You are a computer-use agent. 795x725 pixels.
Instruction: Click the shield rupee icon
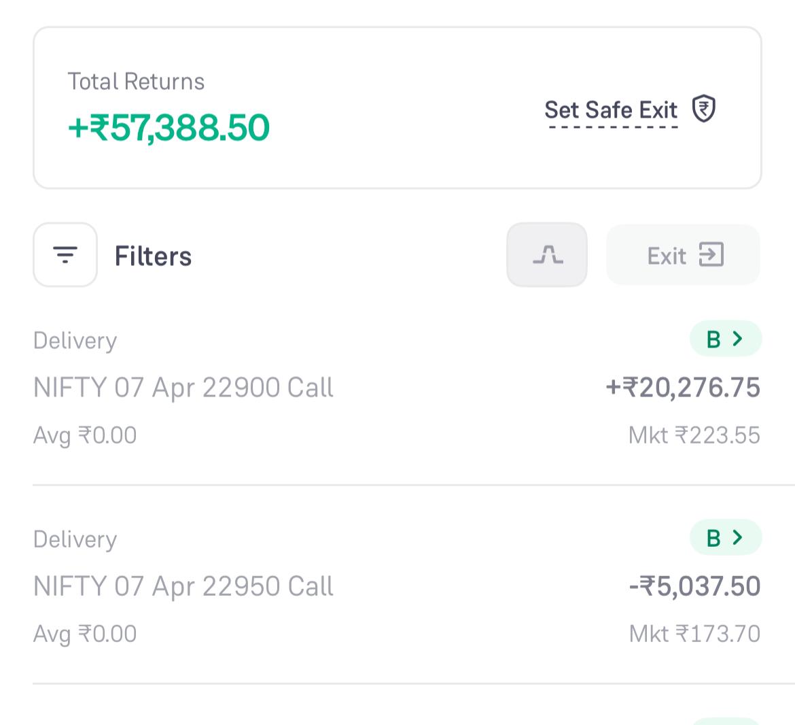(x=704, y=109)
